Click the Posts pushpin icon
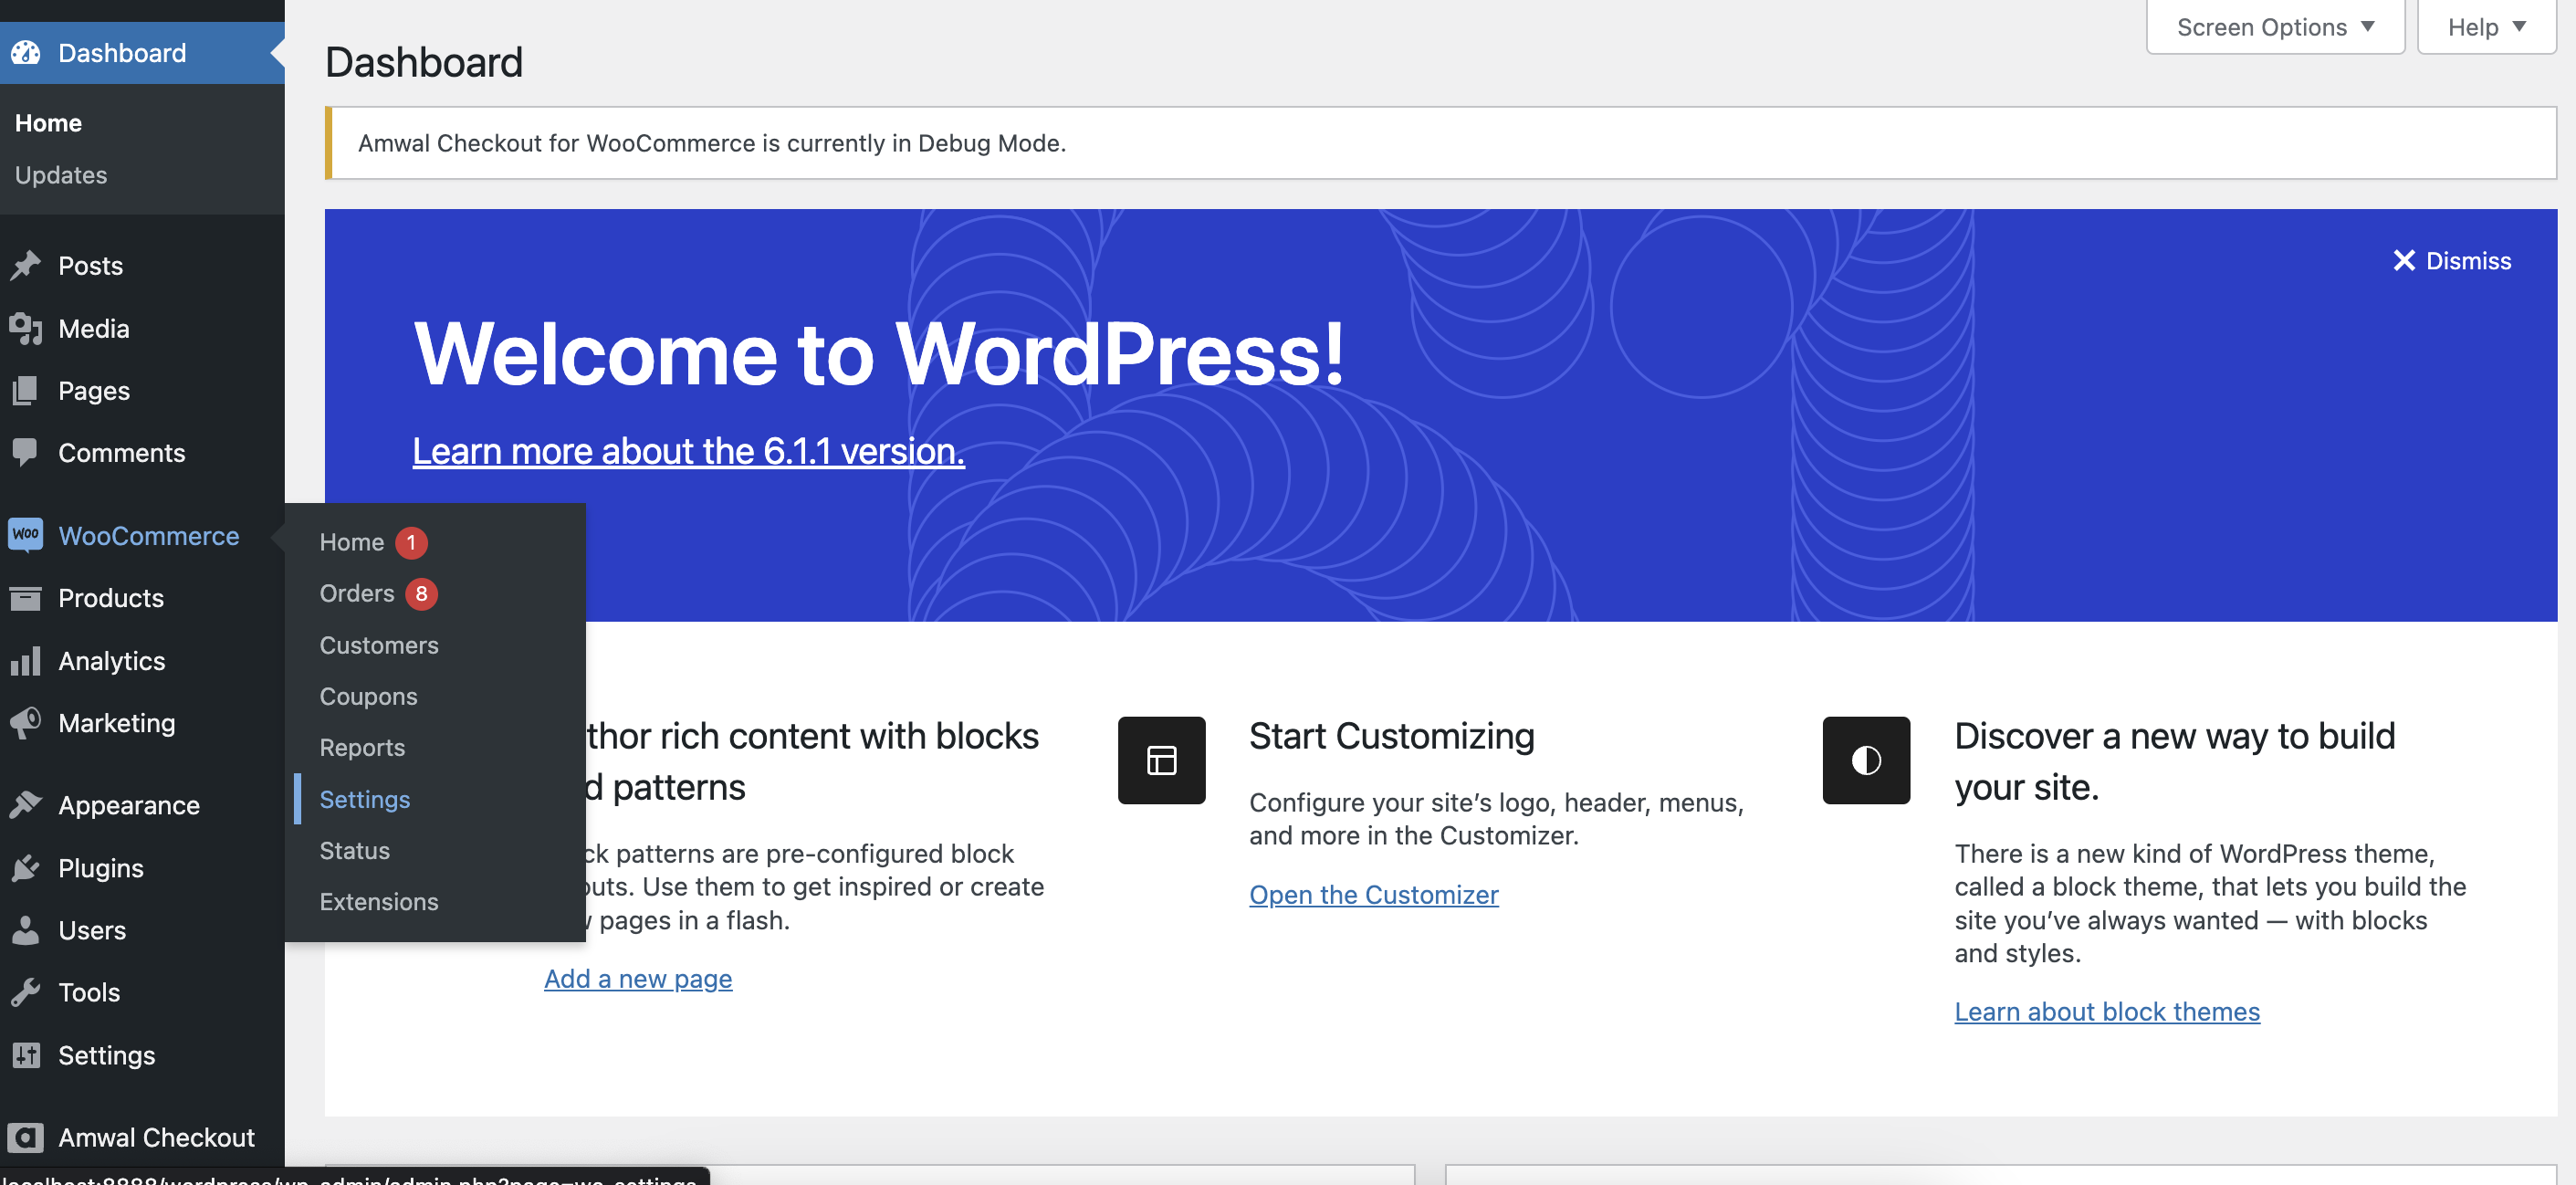 click(26, 265)
